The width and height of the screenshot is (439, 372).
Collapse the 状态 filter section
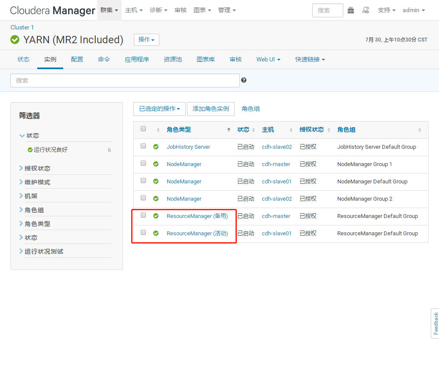coord(29,136)
